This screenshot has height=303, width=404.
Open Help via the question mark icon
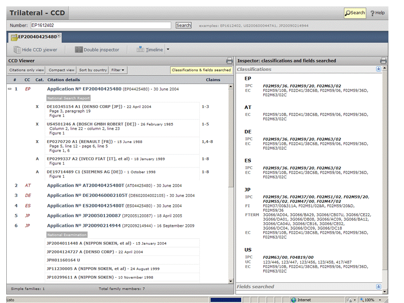coord(377,13)
